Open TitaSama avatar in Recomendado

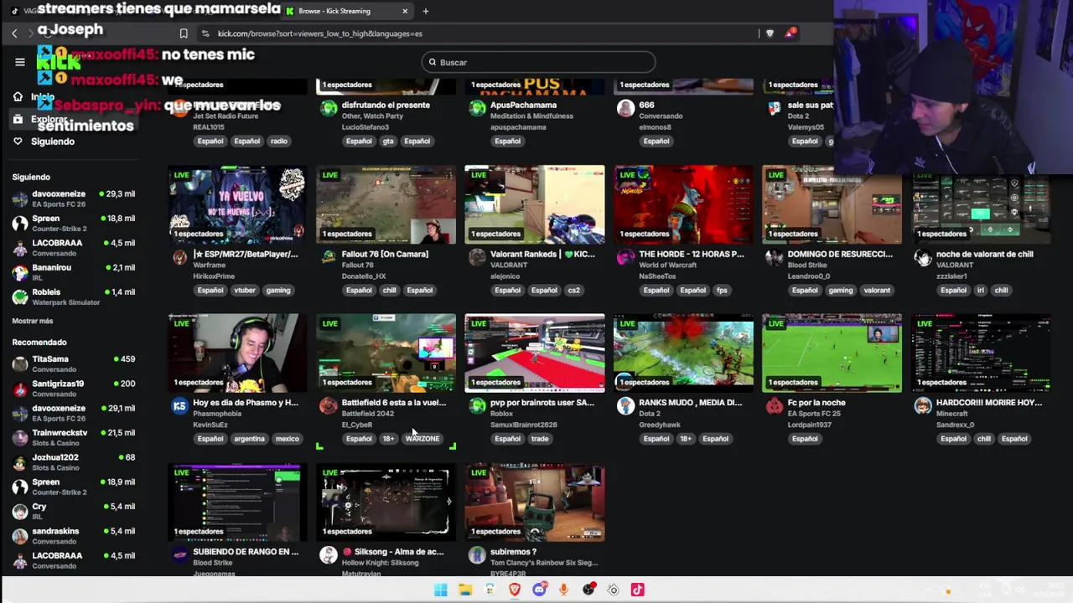coord(20,363)
